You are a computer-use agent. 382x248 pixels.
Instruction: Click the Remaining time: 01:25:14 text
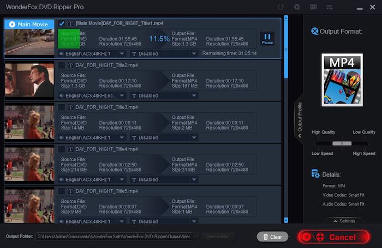(x=229, y=53)
